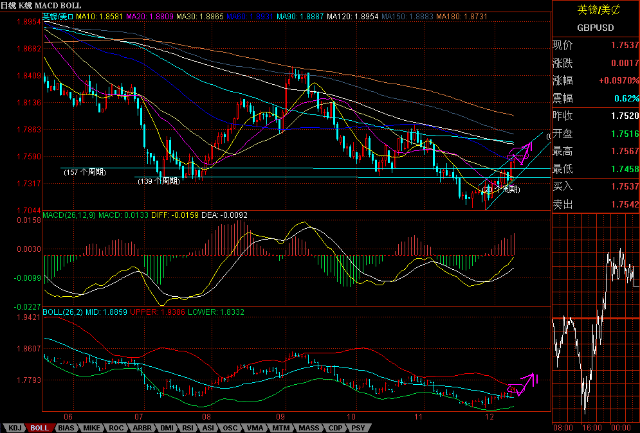The width and height of the screenshot is (640, 433).
Task: Click the 卖出 1.7542 quote row
Action: pyautogui.click(x=596, y=204)
